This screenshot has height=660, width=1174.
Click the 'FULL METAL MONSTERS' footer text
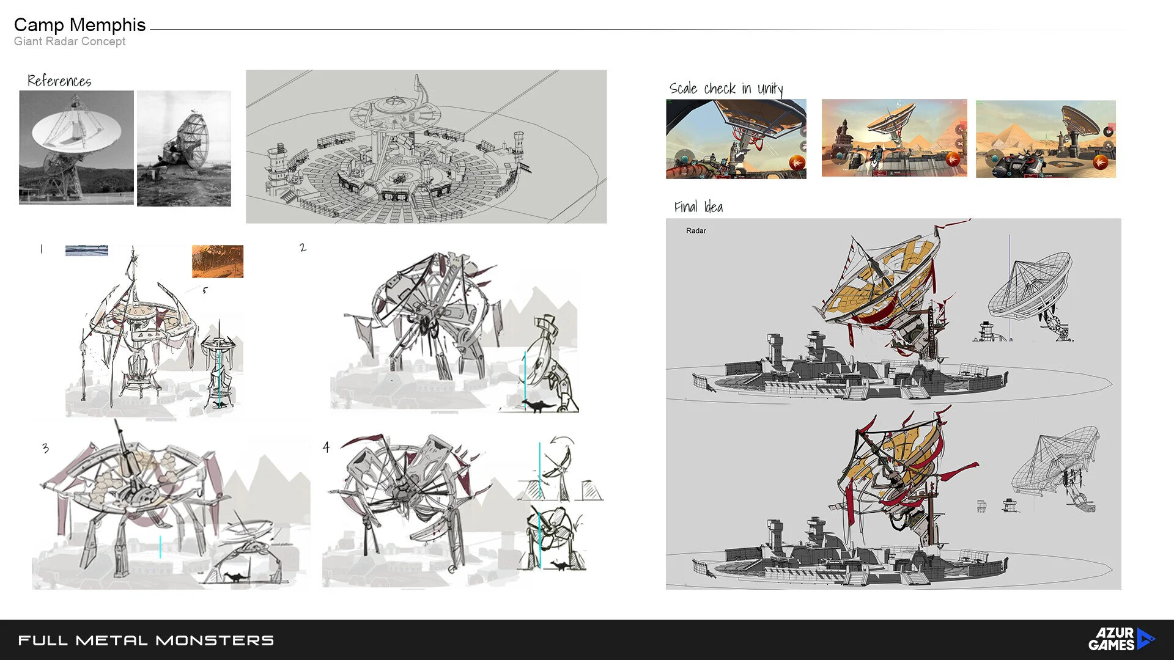[x=146, y=640]
